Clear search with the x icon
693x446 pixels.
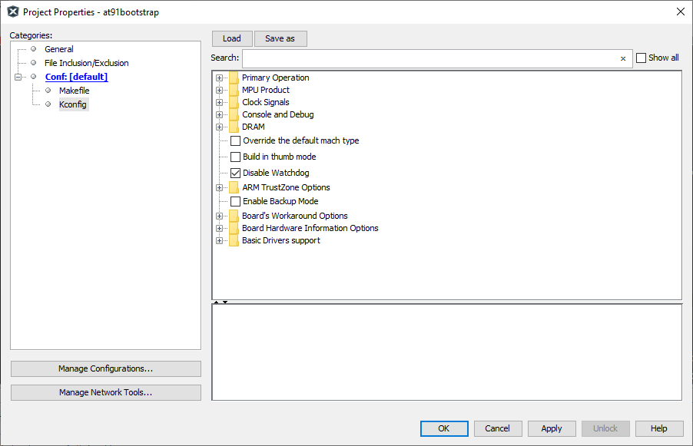click(623, 58)
